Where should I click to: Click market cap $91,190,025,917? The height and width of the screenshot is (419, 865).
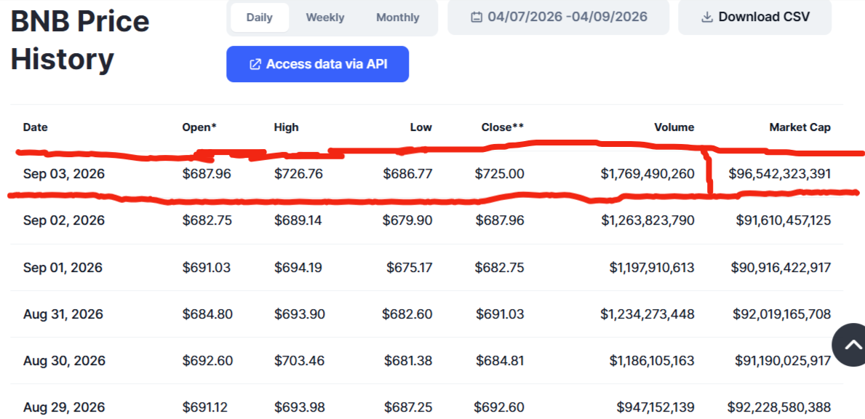coord(783,361)
